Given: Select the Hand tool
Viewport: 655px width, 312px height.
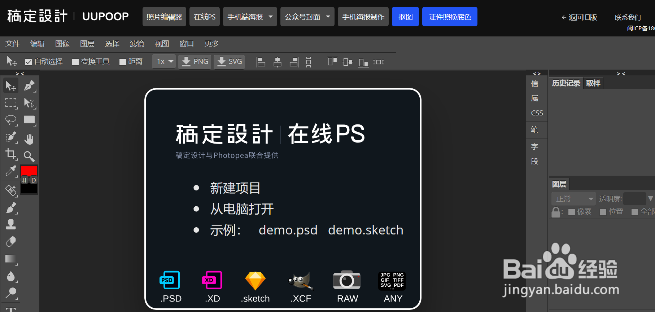Looking at the screenshot, I should pos(29,139).
